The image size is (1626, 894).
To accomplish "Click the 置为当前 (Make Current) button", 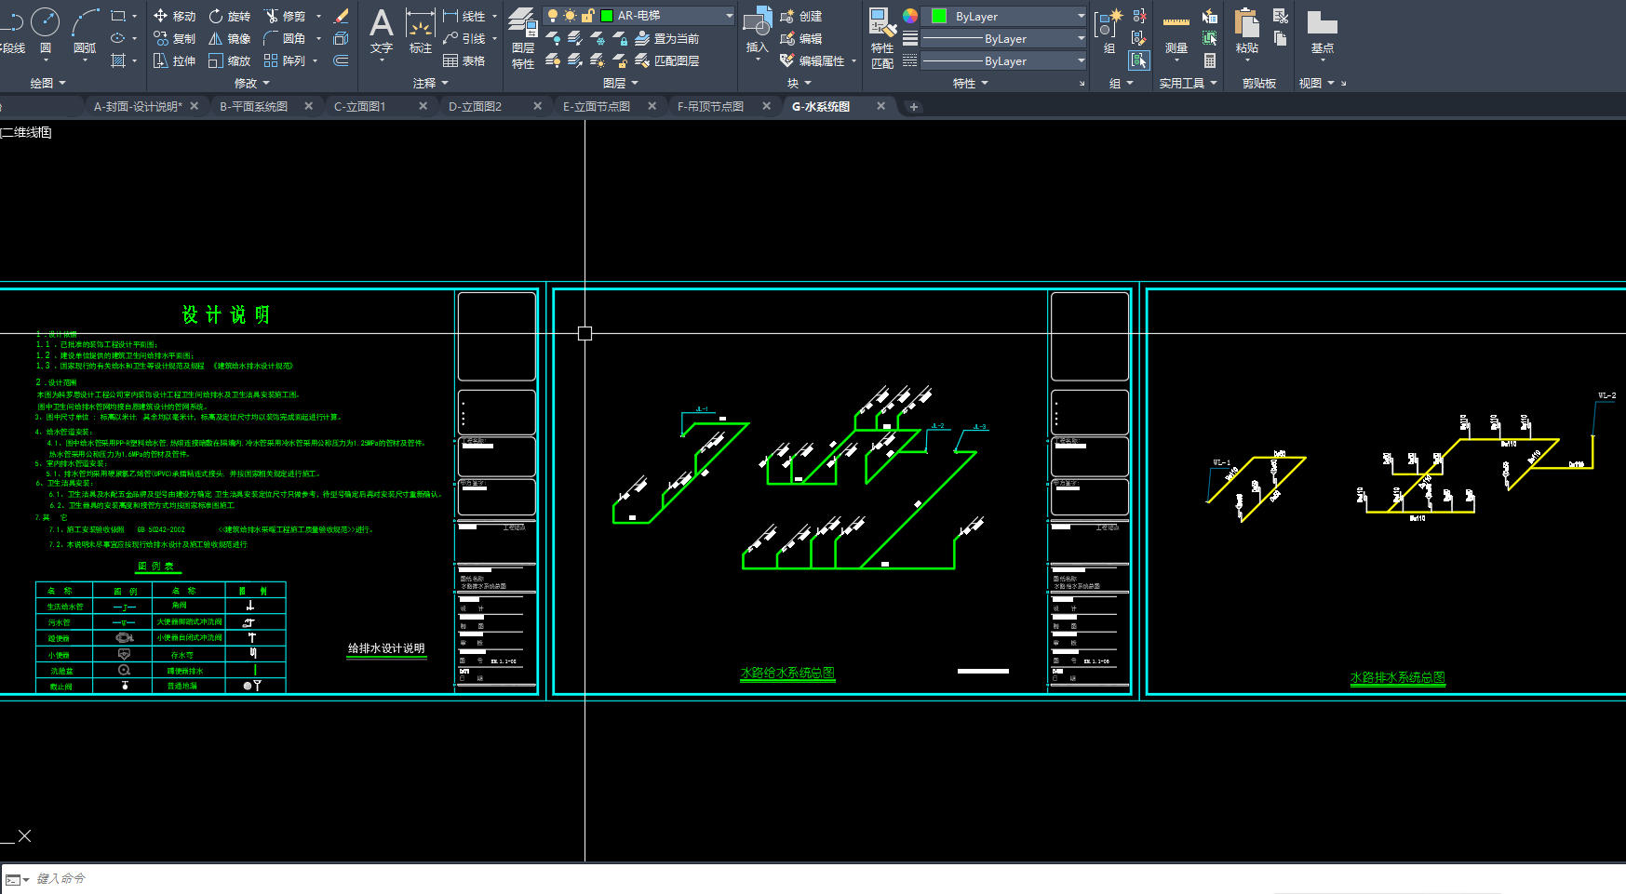I will [666, 38].
